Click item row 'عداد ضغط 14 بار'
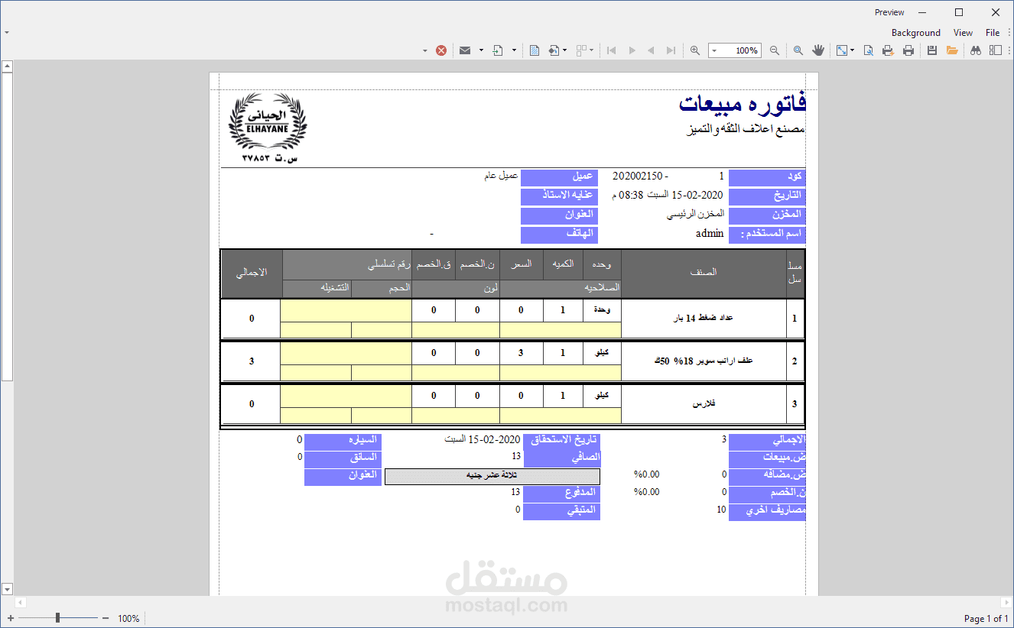1014x628 pixels. [x=704, y=318]
